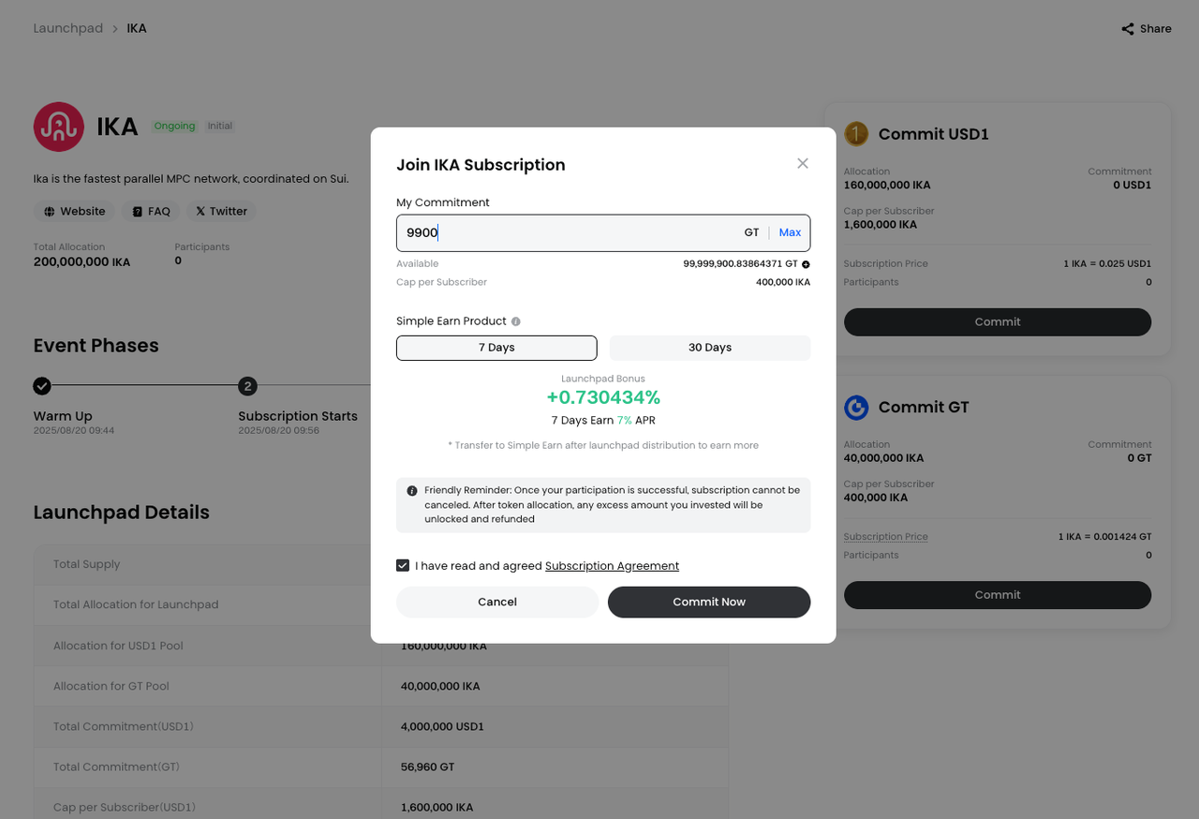Click the GT token logo icon
Viewport: 1199px width, 819px height.
coord(856,408)
